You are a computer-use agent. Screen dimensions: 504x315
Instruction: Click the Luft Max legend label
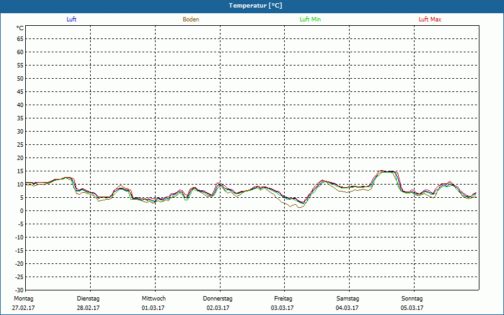[430, 20]
